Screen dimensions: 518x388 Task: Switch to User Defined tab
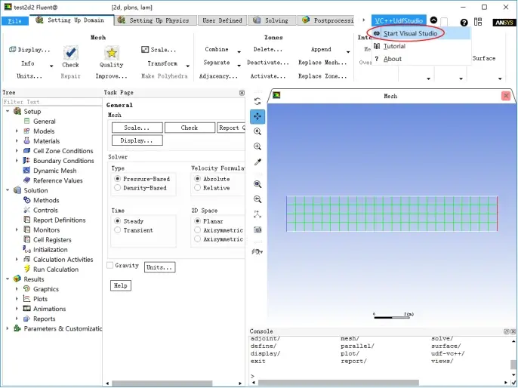222,20
